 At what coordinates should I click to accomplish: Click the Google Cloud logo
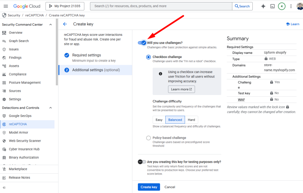click(x=27, y=6)
